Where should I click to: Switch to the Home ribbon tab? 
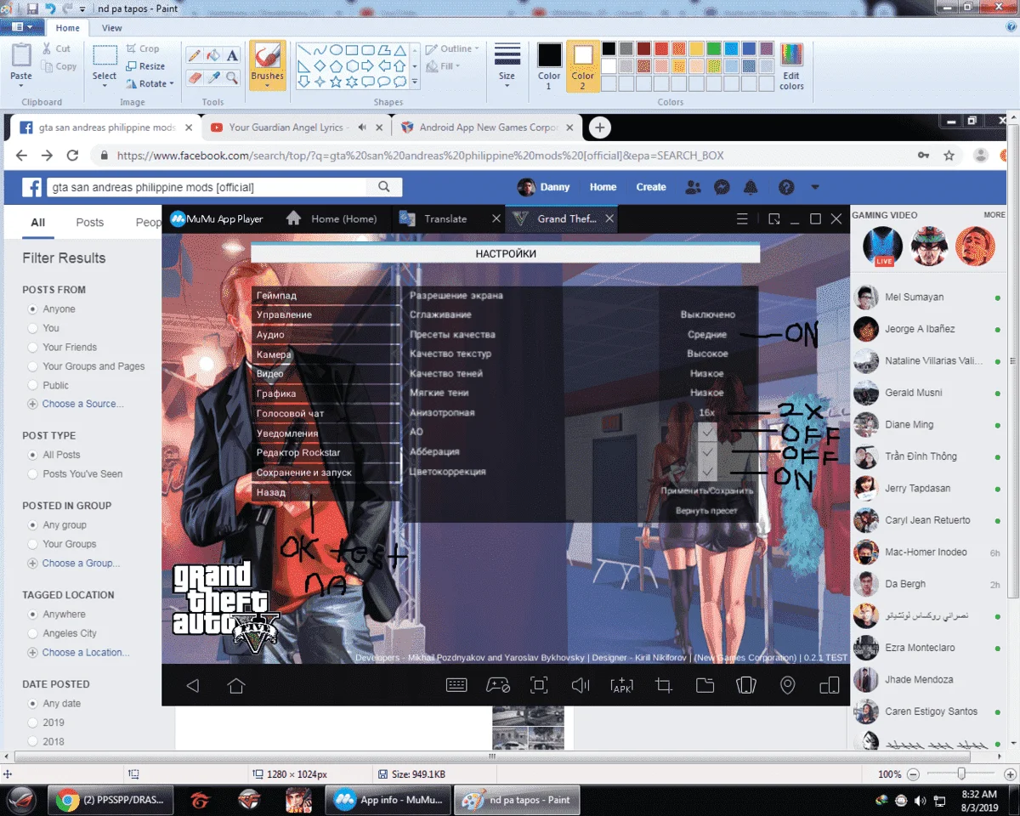[x=68, y=28]
